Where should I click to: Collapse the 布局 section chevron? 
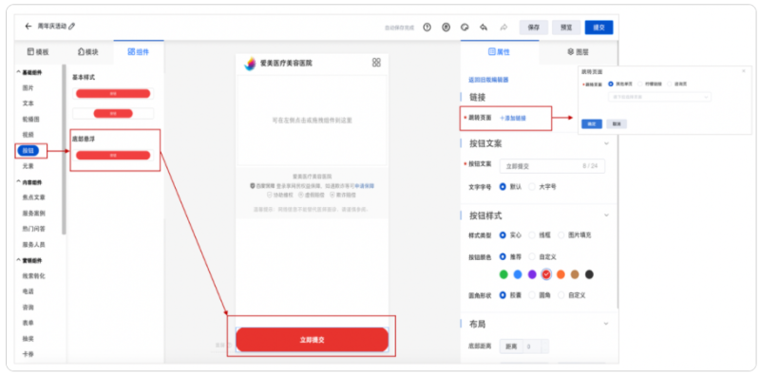[x=606, y=324]
